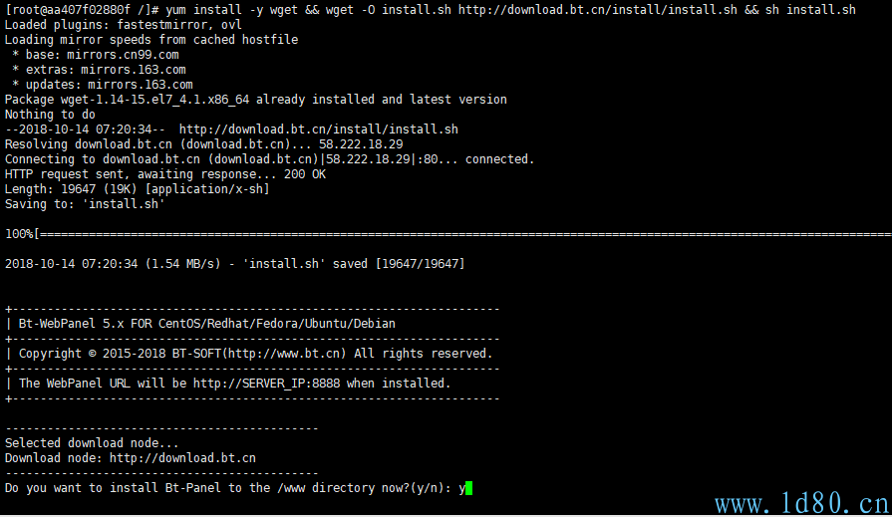Viewport: 892px width, 517px height.
Task: Click the '200 OK' HTTP response text
Action: point(305,174)
